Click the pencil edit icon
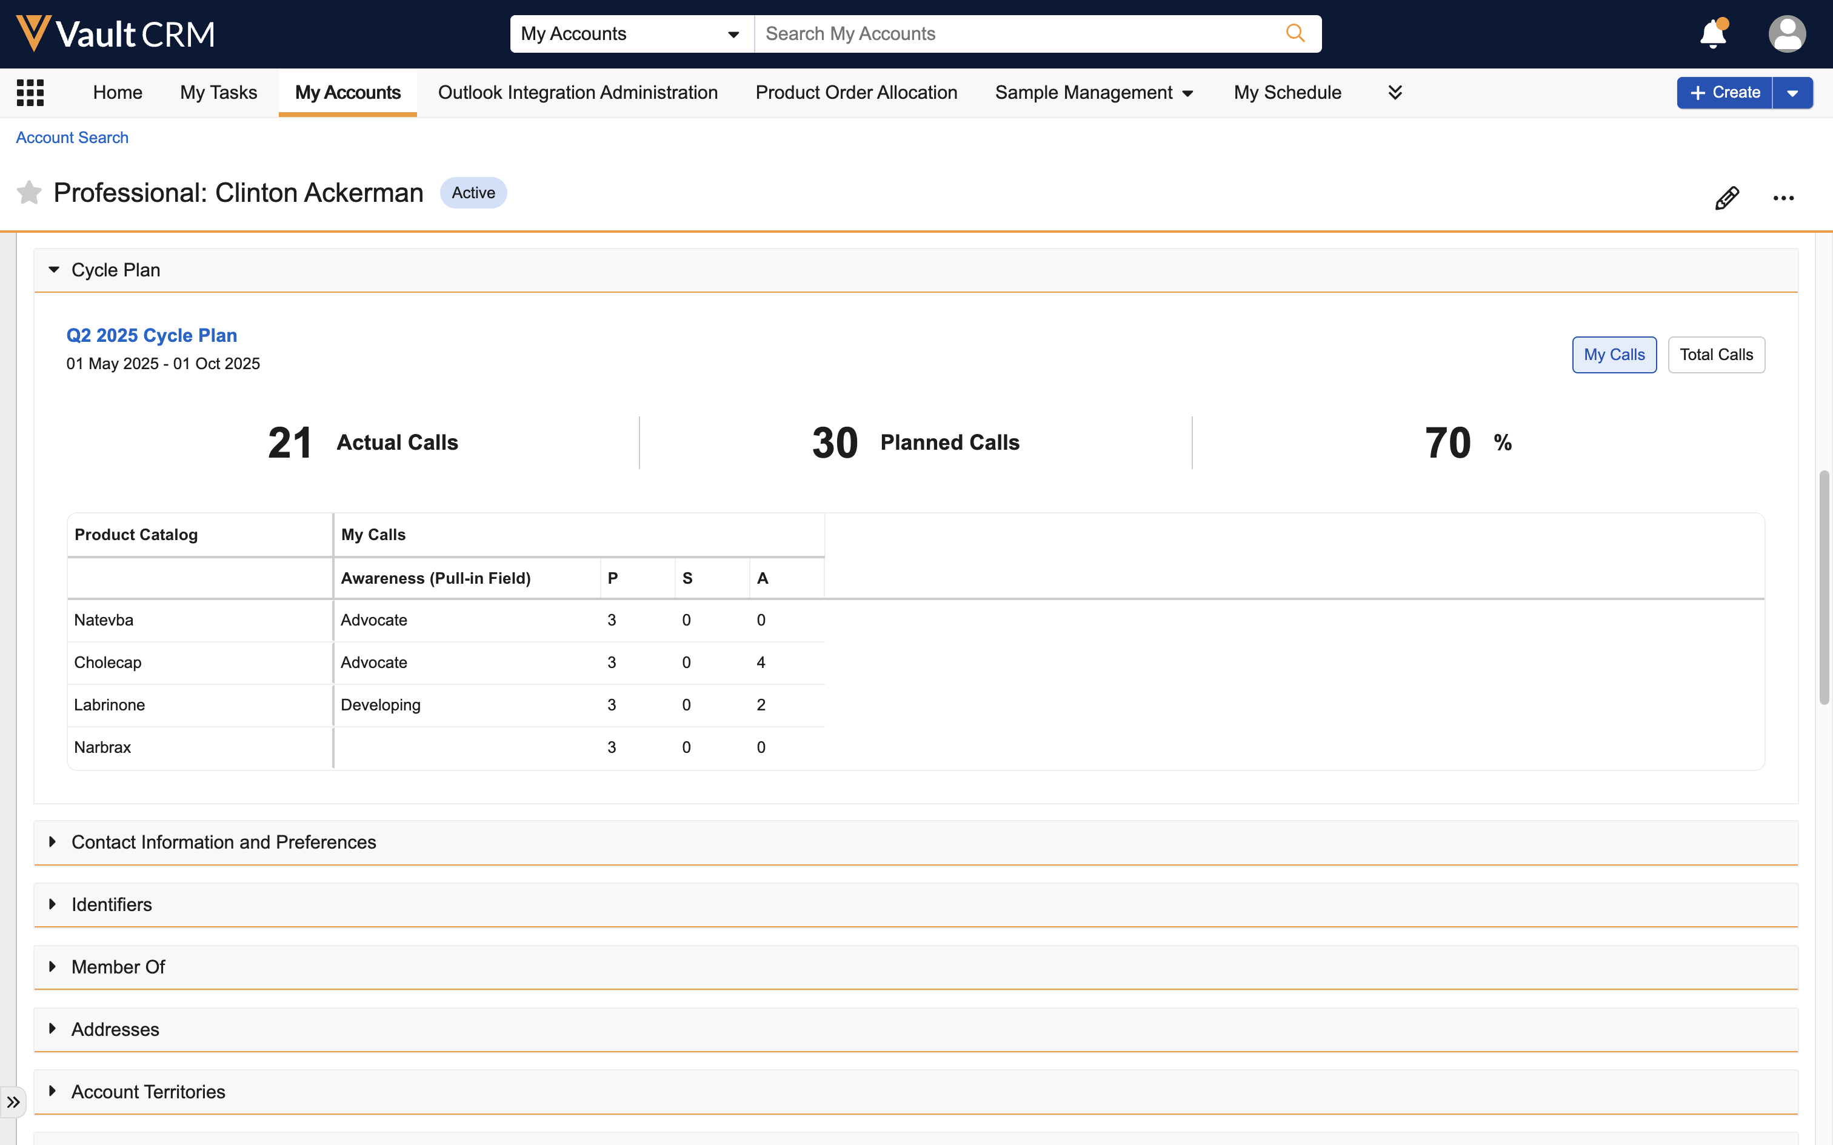Image resolution: width=1833 pixels, height=1145 pixels. click(x=1727, y=198)
